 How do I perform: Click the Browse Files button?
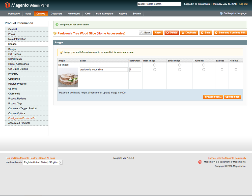[213, 97]
